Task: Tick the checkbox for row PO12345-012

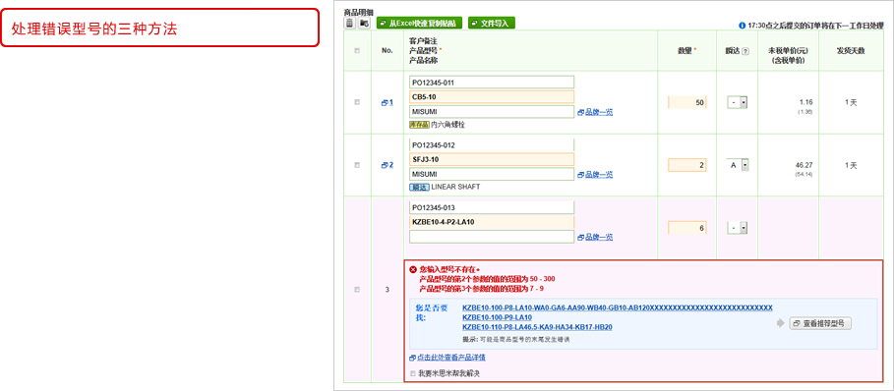Action: [x=357, y=165]
